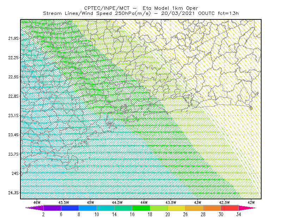Select the cyan 10-14 legend color

[x=105, y=208]
